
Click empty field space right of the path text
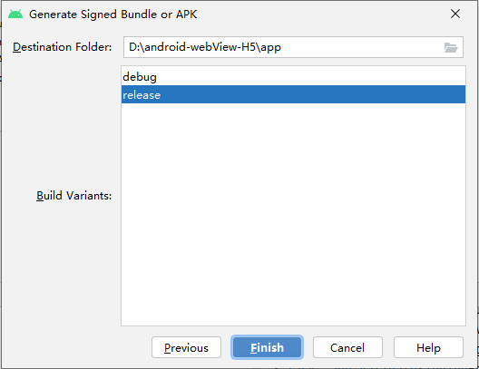click(360, 47)
